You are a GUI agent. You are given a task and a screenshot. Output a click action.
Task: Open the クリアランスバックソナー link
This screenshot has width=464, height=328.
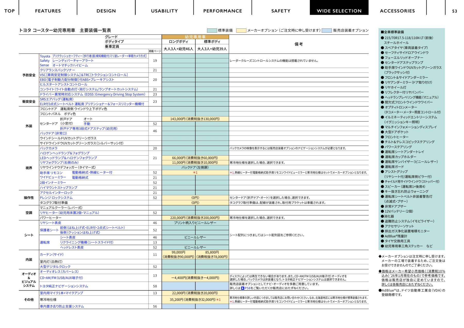click(x=57, y=70)
